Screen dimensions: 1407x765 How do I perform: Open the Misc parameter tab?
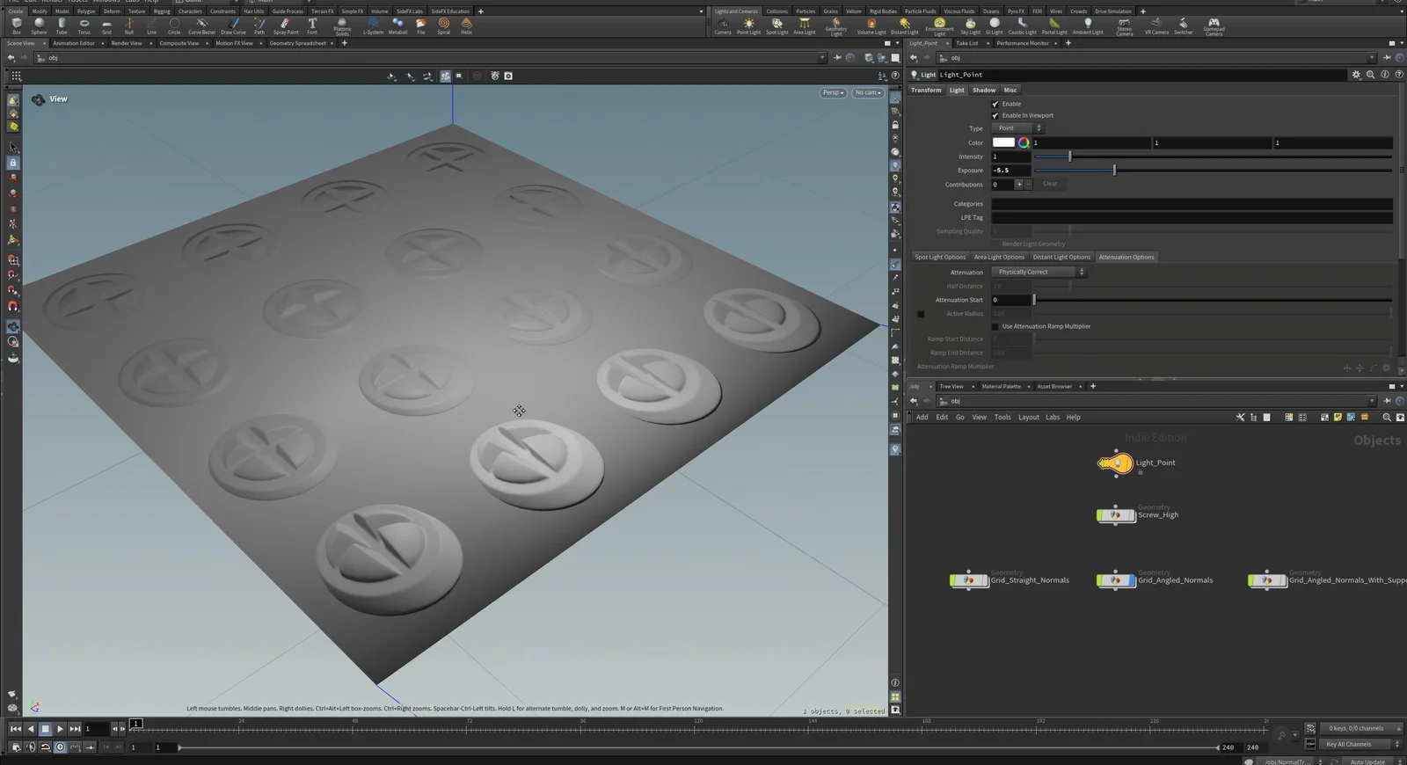click(1010, 91)
